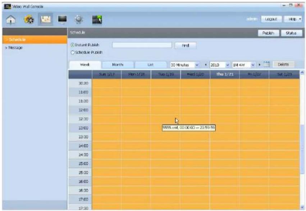Click the Status button
306x211 pixels.
click(291, 33)
